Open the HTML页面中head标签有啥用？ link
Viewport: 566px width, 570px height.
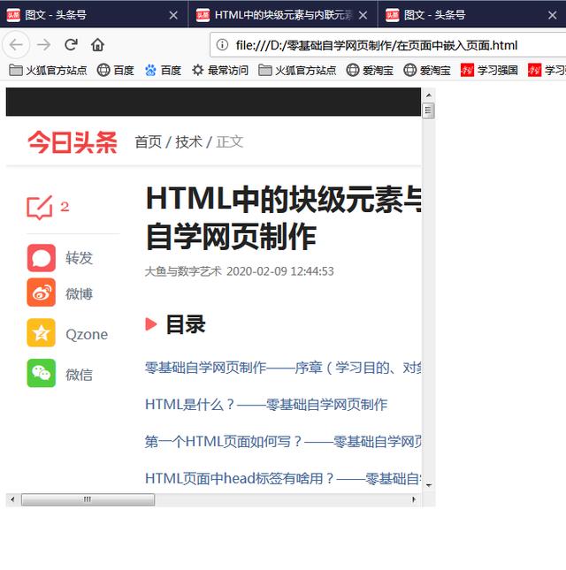[x=283, y=478]
